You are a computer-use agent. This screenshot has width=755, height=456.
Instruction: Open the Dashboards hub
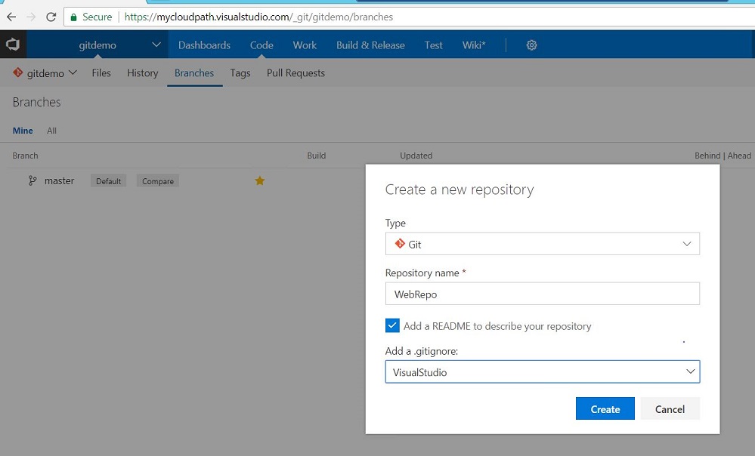click(204, 45)
